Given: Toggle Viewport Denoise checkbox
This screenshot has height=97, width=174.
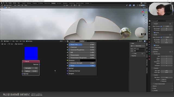Looking at the screenshot, I should pos(155,33).
